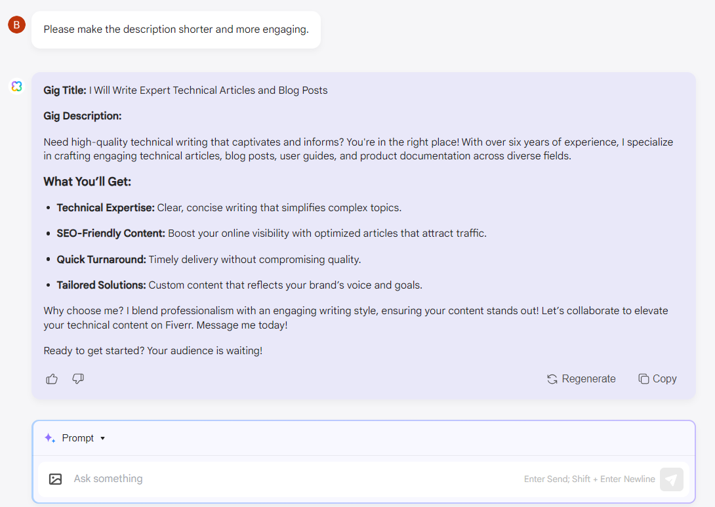
Task: Click the orange B user avatar
Action: tap(16, 24)
